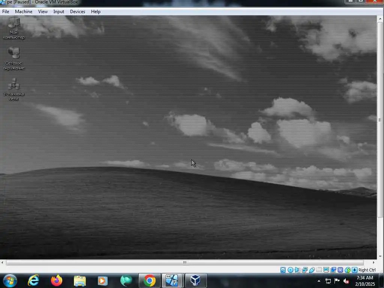Select the Сетевое окружение desktop icon

pos(14,58)
